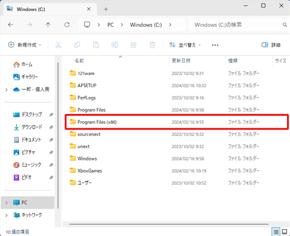The image size is (290, 236).
Task: Unpin Desktop via its pin icon
Action: [x=51, y=115]
